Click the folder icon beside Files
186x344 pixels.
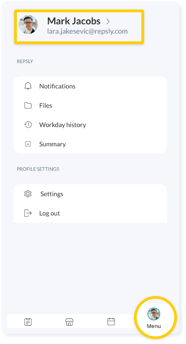coord(28,106)
